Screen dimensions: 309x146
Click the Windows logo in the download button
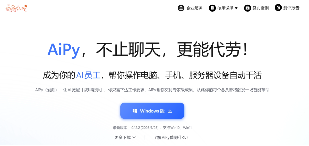point(135,111)
